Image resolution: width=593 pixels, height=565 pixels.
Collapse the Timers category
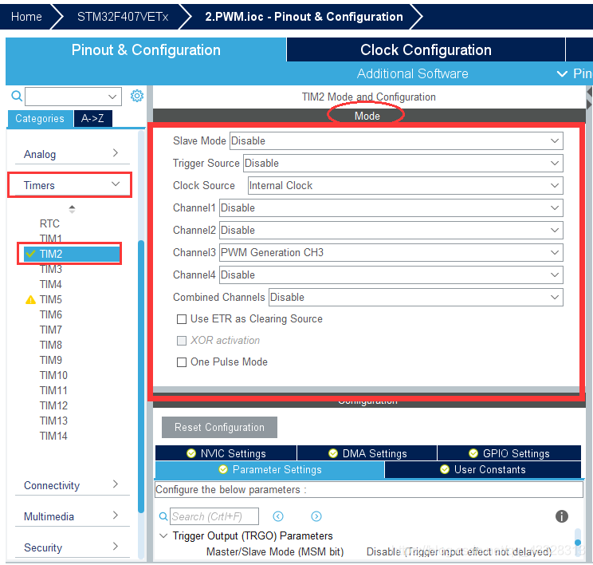[72, 185]
